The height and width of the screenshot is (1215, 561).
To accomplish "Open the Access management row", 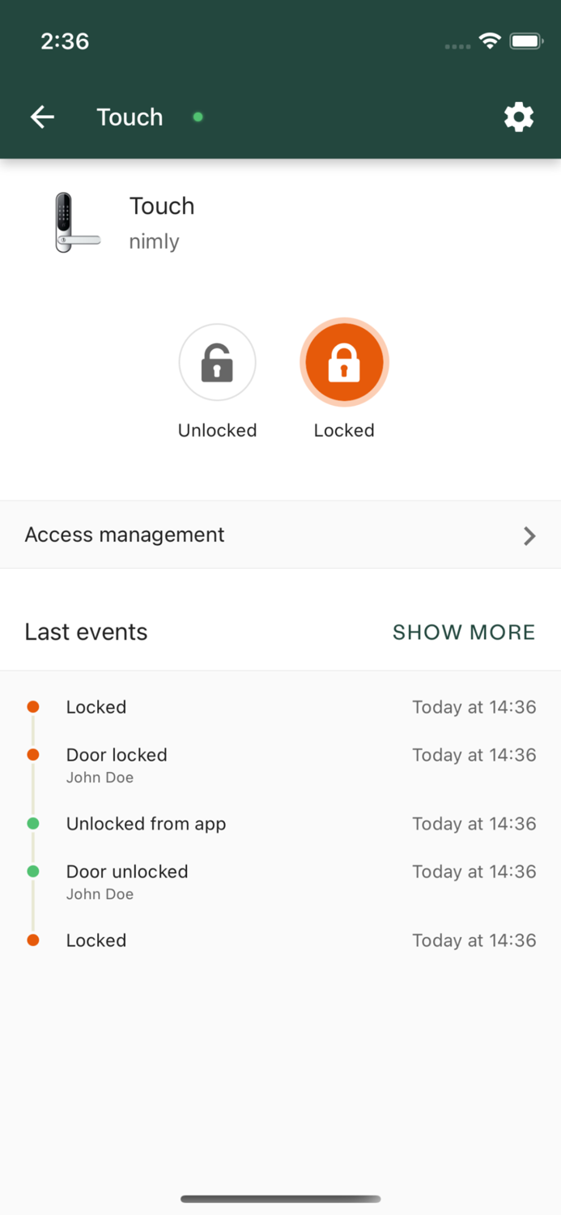I will [x=281, y=535].
